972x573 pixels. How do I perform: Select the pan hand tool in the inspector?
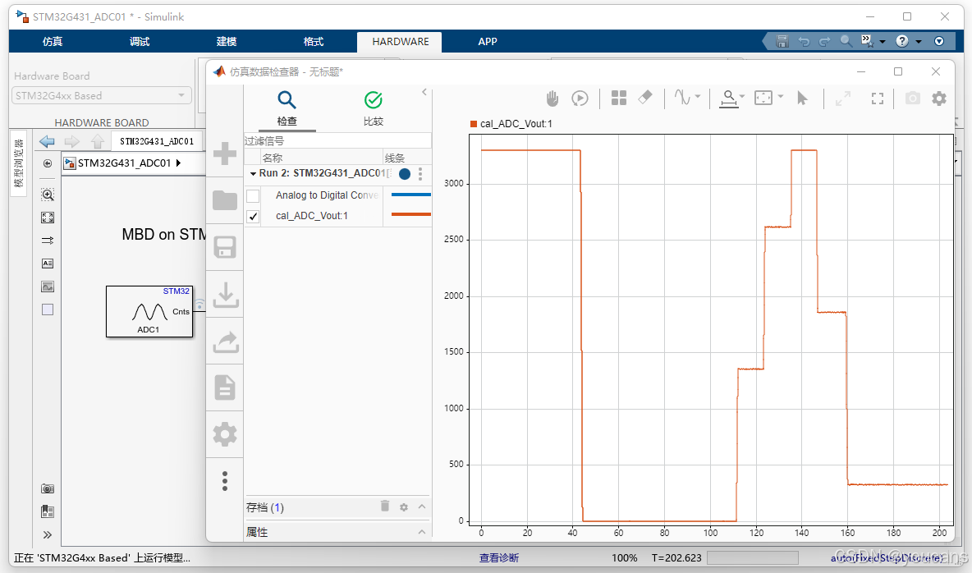tap(552, 98)
